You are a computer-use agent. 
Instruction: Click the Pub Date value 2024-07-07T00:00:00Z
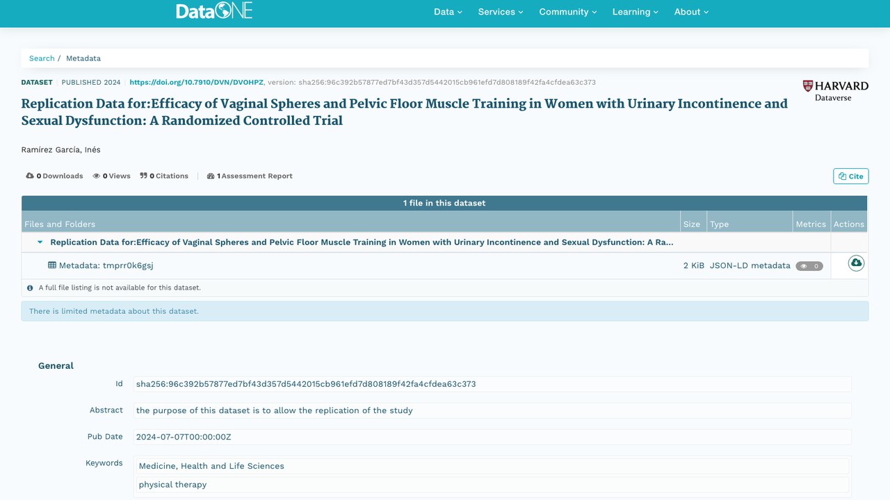click(184, 437)
